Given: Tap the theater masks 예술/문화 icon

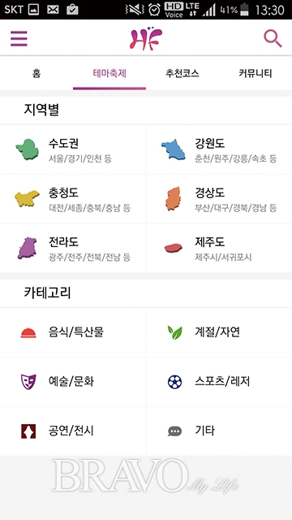Looking at the screenshot, I should [28, 382].
